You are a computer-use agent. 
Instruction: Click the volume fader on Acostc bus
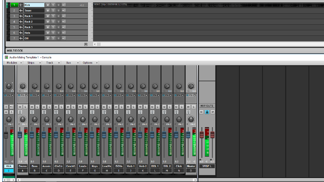44,135
